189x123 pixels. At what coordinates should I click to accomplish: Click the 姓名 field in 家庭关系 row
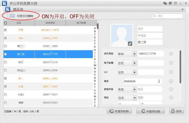pos(150,89)
